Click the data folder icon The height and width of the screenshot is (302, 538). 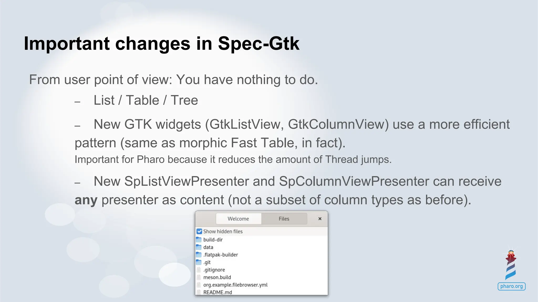pos(199,247)
